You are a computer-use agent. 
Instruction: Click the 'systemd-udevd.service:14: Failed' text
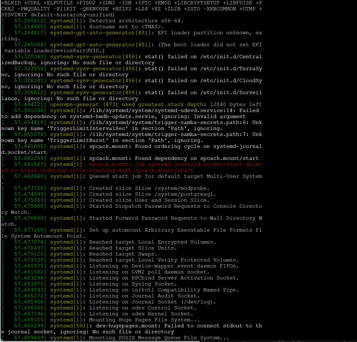tap(208, 110)
